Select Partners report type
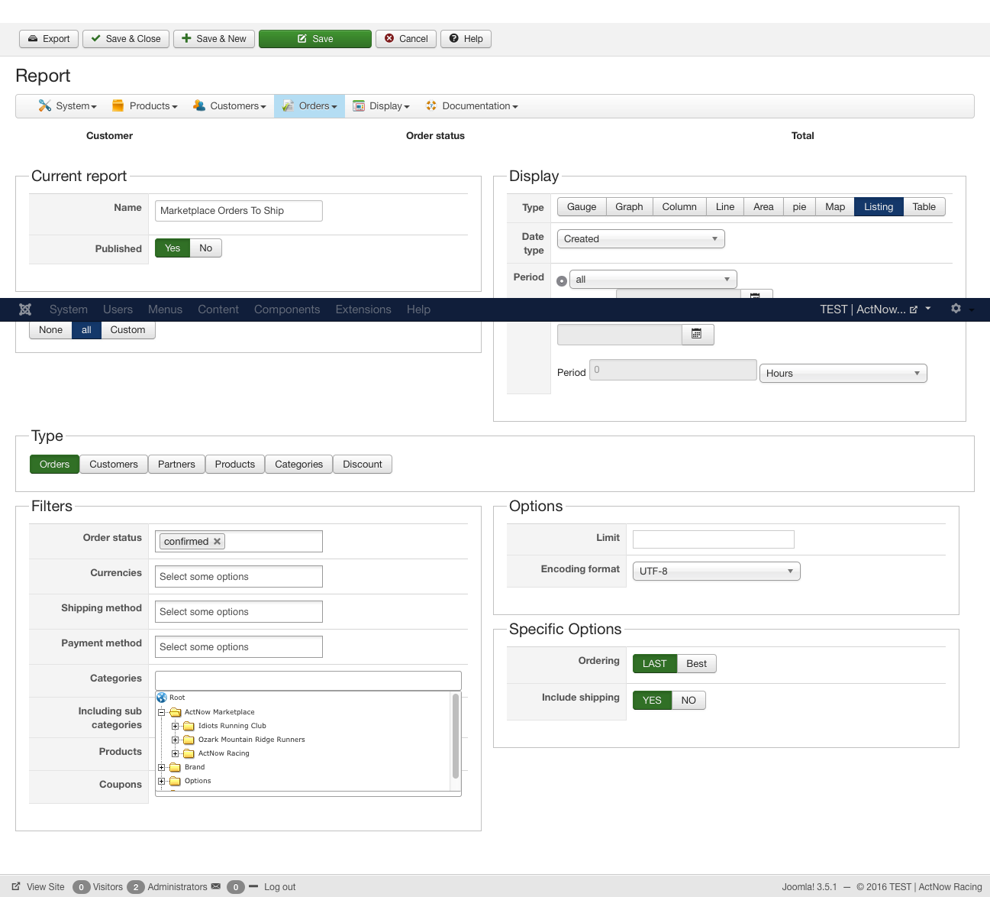This screenshot has height=897, width=990. [x=176, y=465]
